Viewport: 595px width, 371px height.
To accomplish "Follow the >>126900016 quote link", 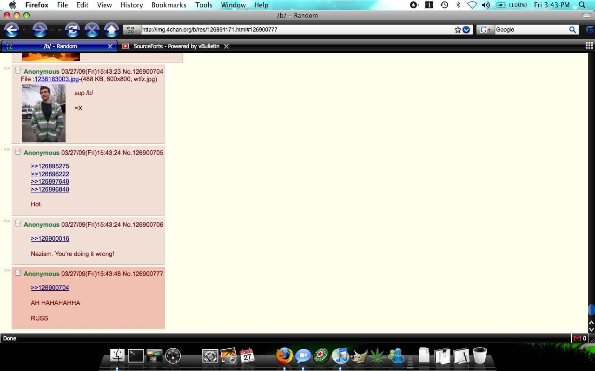I will click(50, 238).
